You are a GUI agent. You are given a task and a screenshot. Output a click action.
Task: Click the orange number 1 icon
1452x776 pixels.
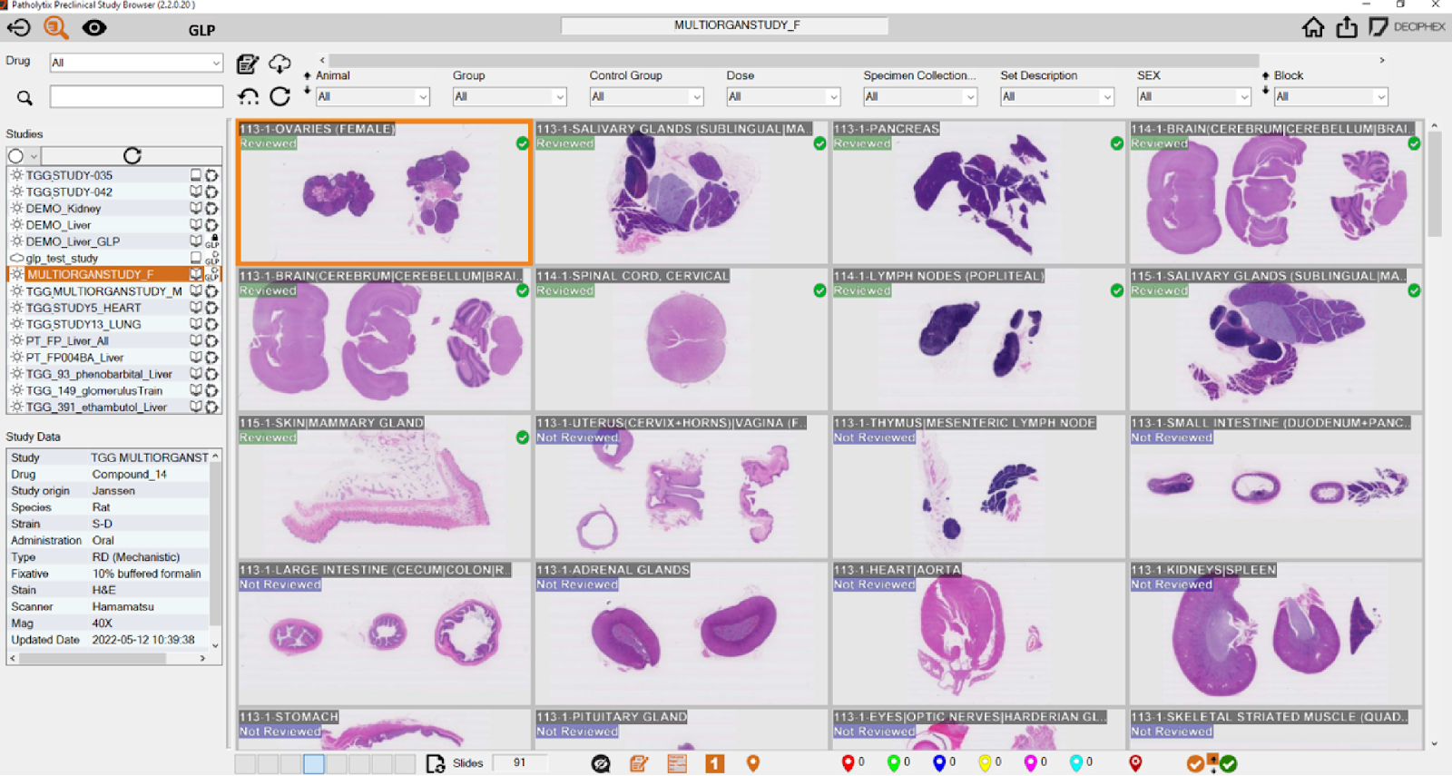pos(715,763)
